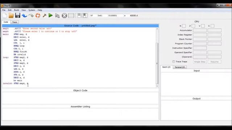Image resolution: width=232 pixels, height=130 pixels.
Task: Click the blue undo arrow icon
Action: (24, 16)
